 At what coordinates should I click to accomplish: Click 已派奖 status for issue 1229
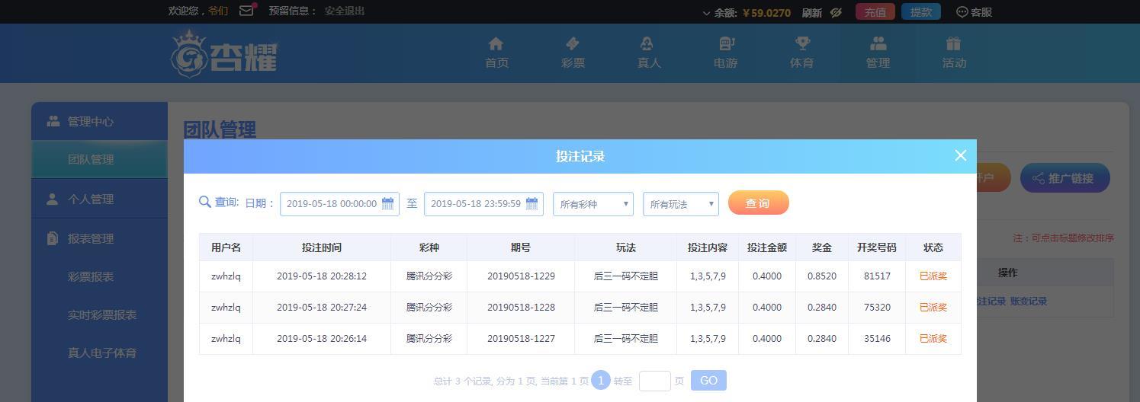point(933,276)
